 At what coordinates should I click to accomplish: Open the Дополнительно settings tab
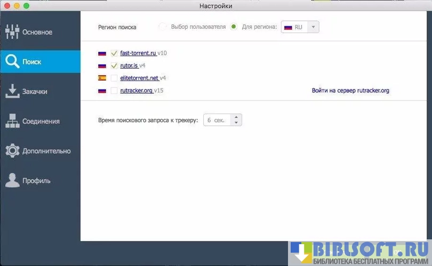[46, 151]
